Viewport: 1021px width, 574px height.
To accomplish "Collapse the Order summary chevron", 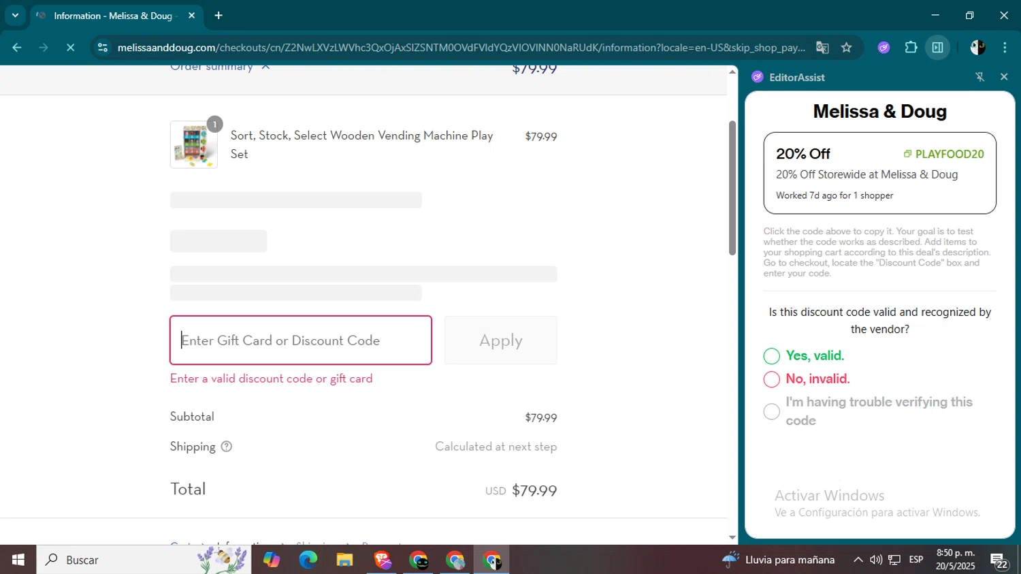I will (265, 67).
